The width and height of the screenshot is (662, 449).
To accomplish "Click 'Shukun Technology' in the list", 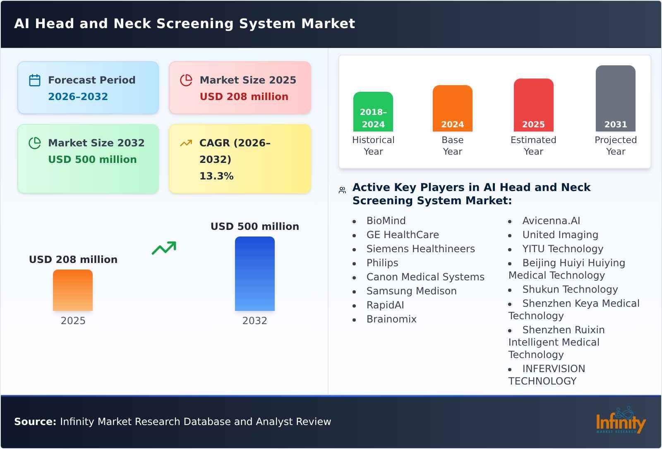I will pyautogui.click(x=570, y=289).
